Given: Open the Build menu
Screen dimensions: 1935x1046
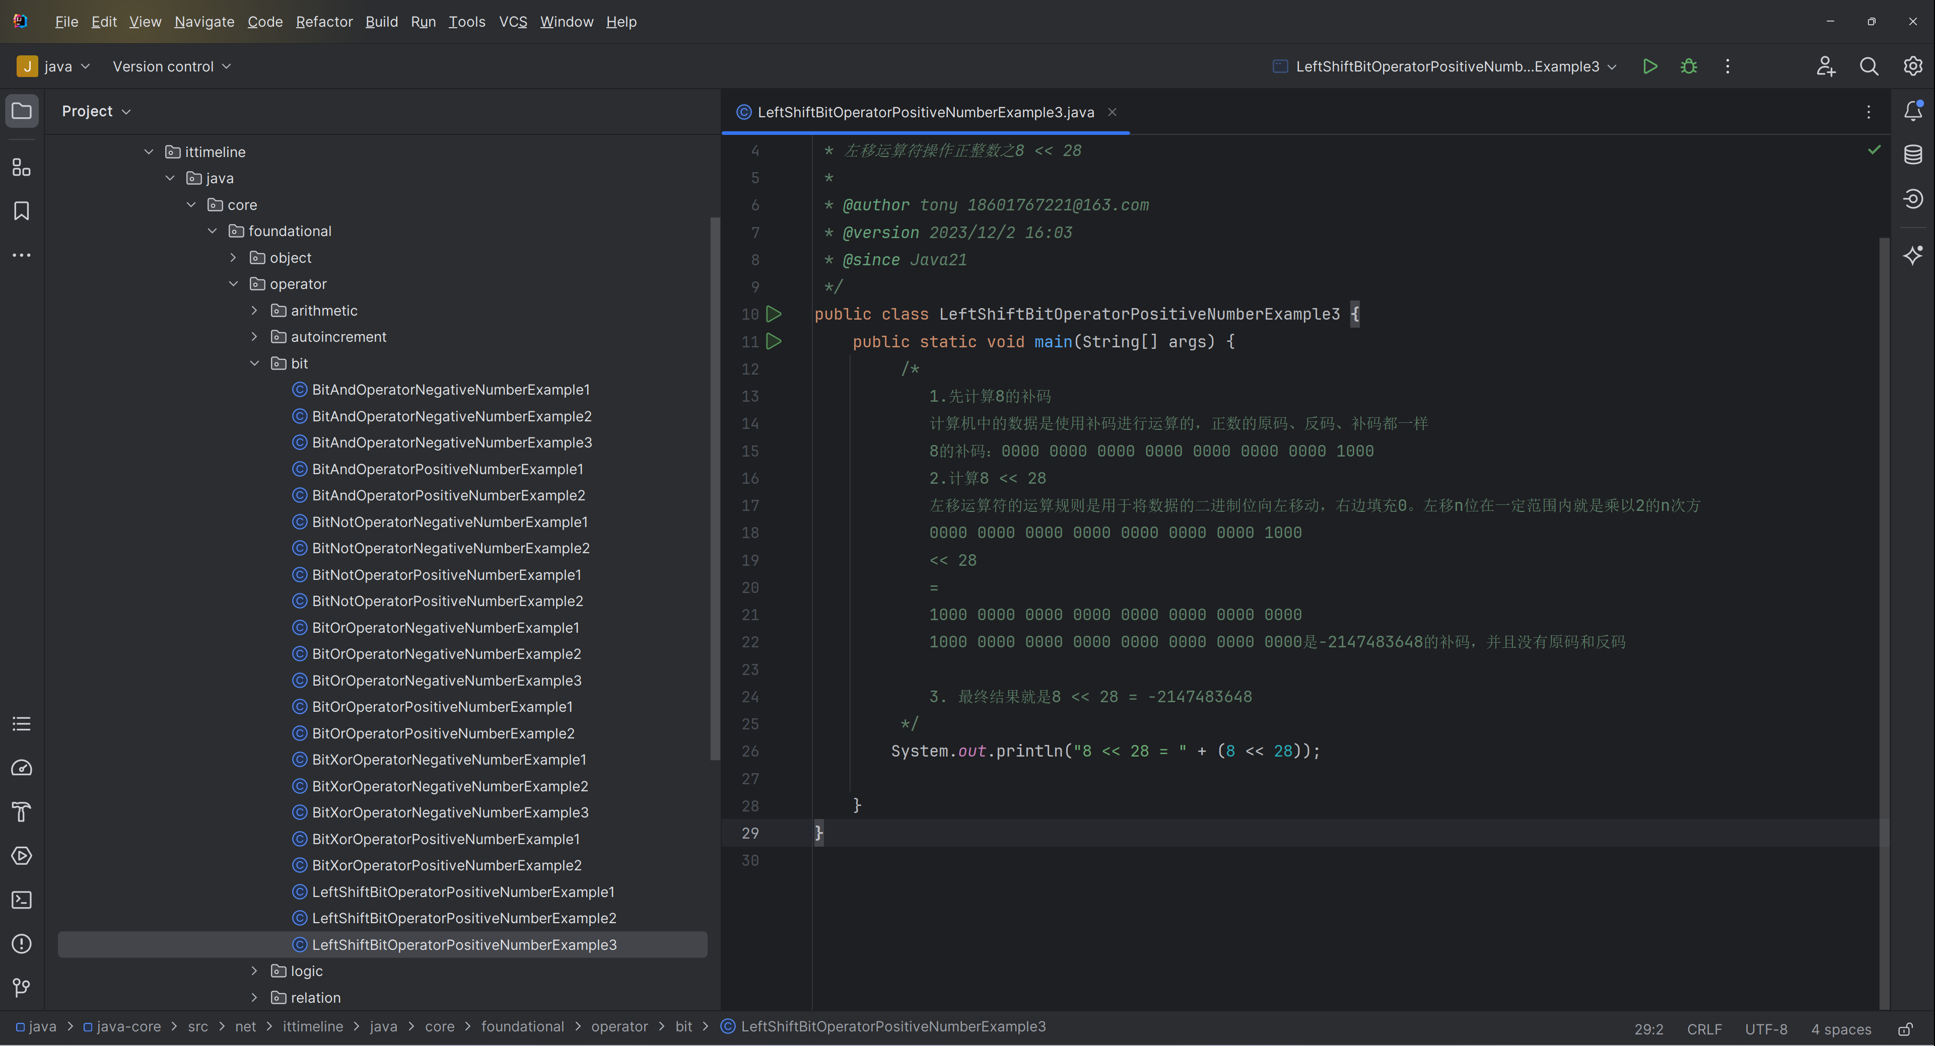Looking at the screenshot, I should pyautogui.click(x=382, y=22).
